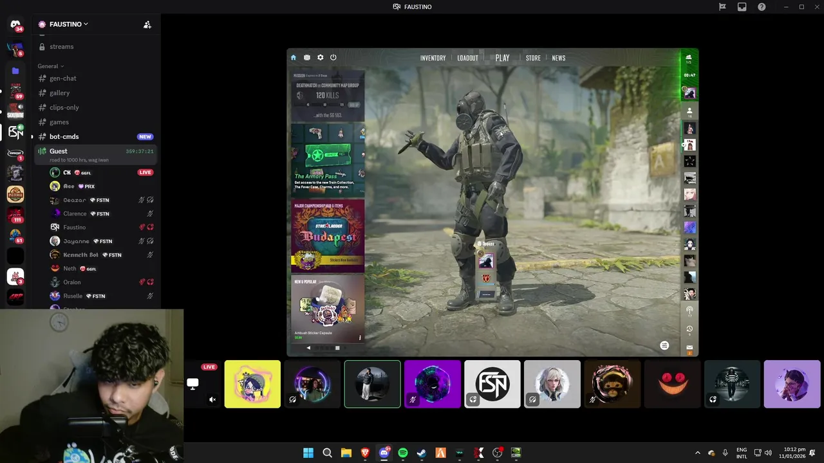Collapse the General channel category

(x=50, y=66)
